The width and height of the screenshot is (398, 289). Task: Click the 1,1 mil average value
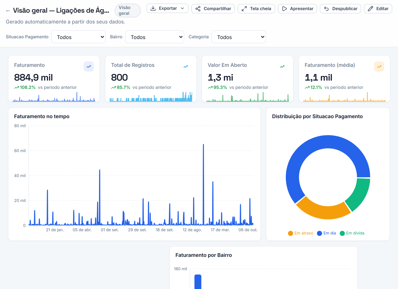[x=318, y=78]
